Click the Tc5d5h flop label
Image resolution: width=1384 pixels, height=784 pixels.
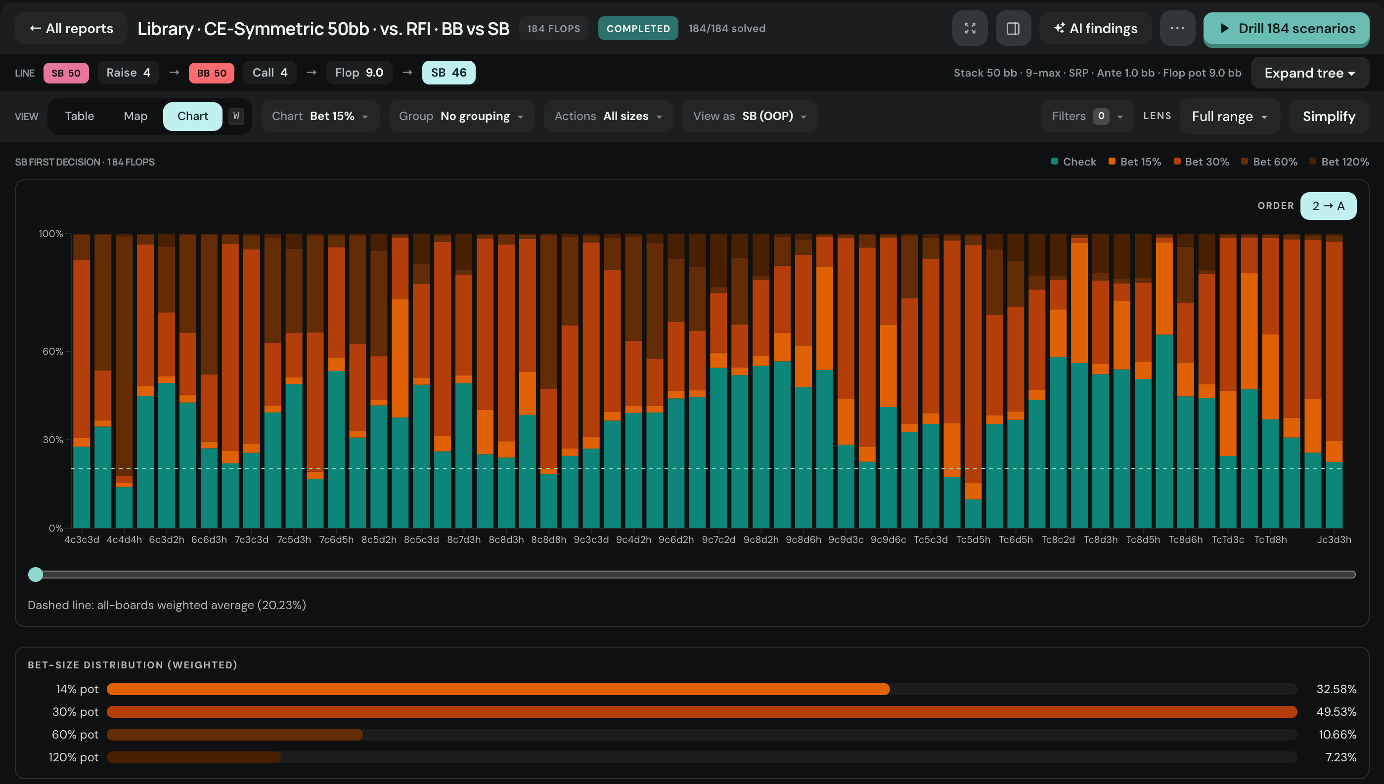(x=973, y=539)
